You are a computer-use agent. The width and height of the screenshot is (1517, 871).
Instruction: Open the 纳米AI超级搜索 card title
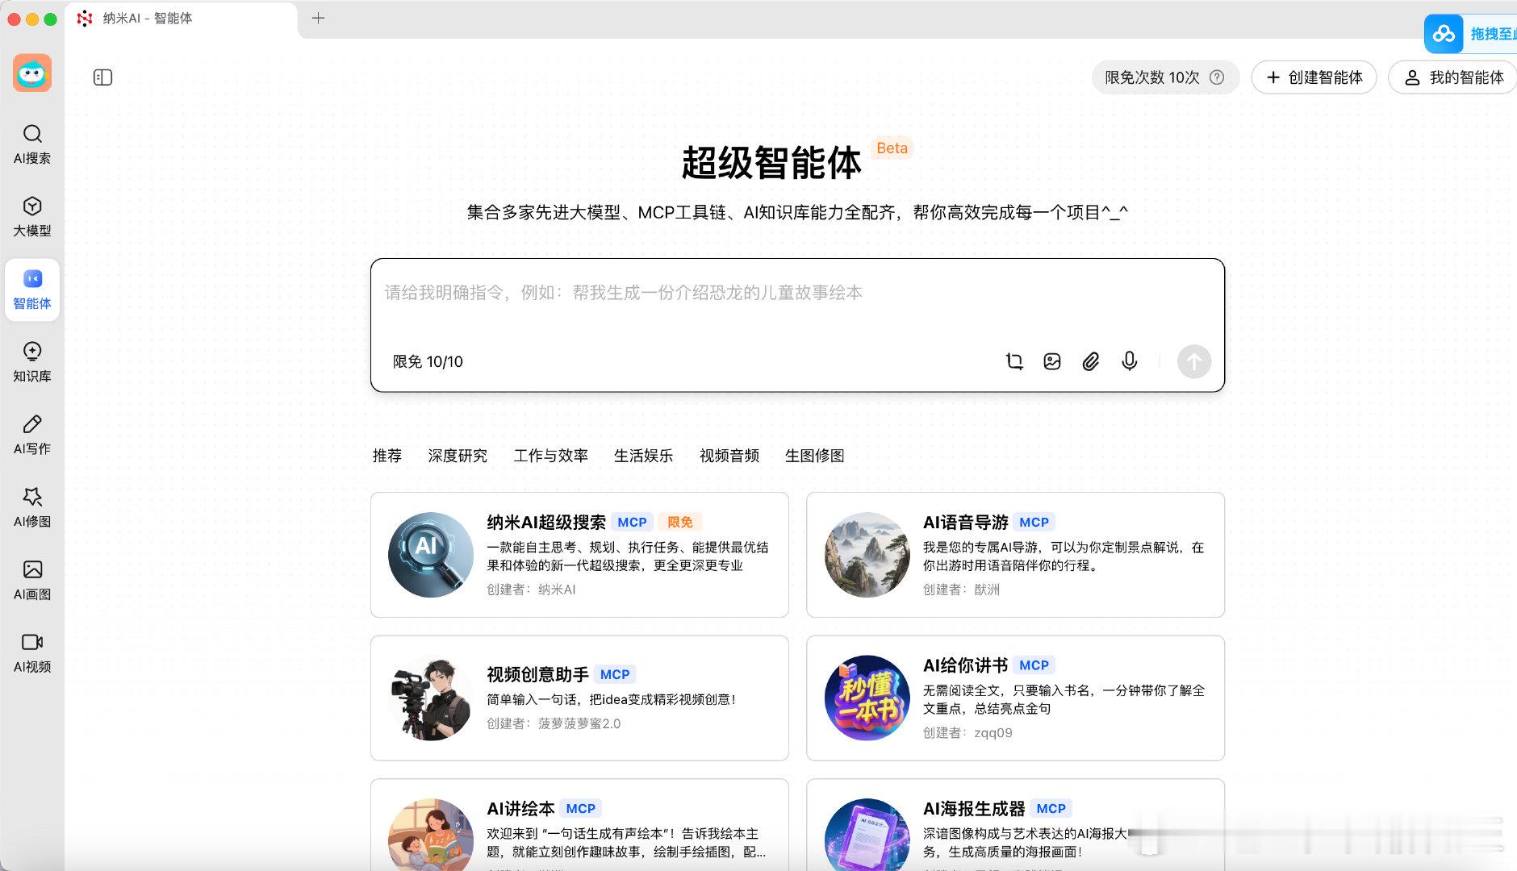coord(546,522)
